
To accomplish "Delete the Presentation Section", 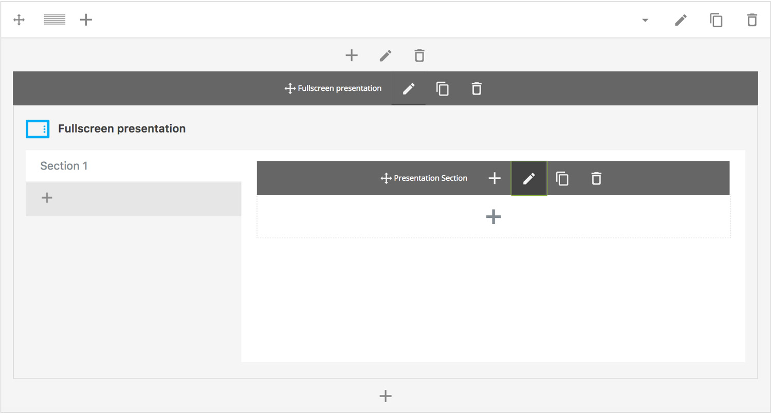I will (596, 178).
